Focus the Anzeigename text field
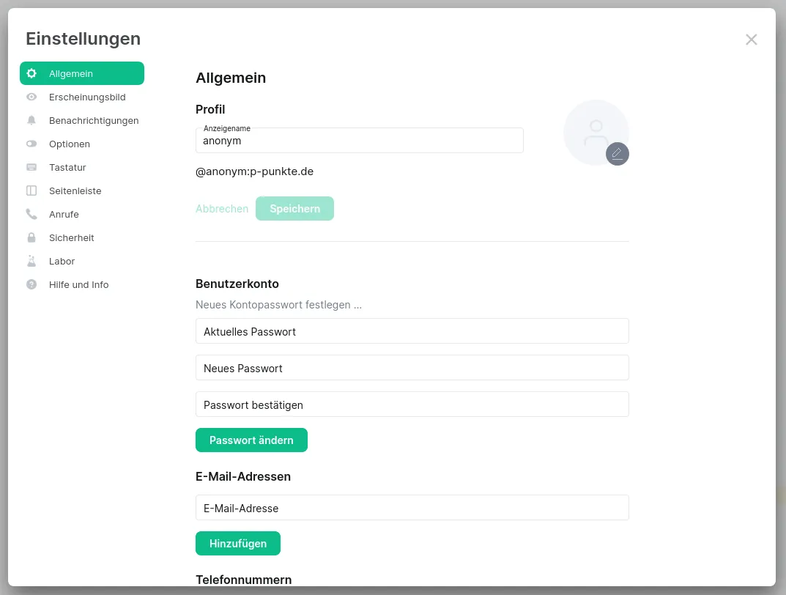 point(359,141)
